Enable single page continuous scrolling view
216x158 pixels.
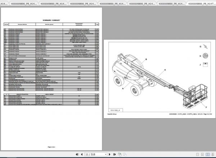tap(202, 154)
